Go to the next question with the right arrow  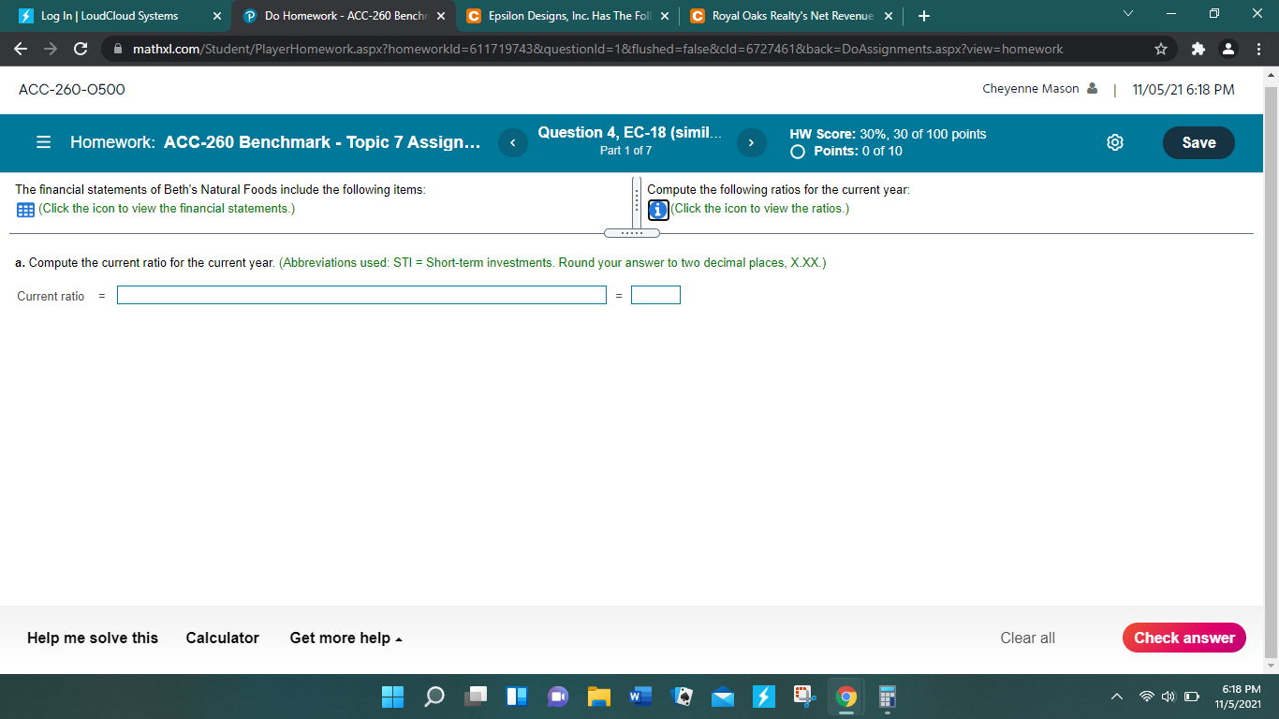[751, 143]
